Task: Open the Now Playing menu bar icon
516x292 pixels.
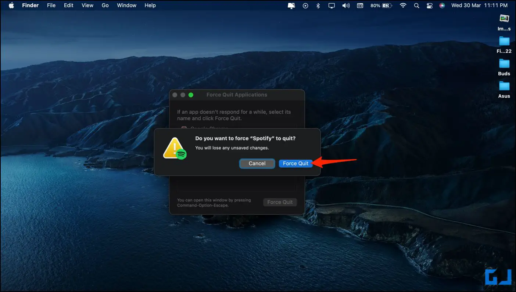Action: (x=305, y=6)
